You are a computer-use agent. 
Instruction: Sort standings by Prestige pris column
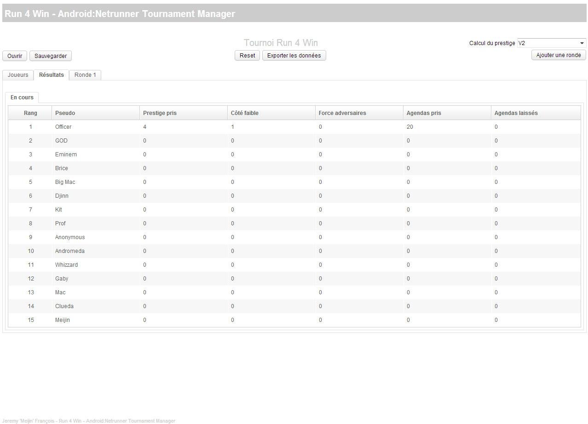point(159,113)
